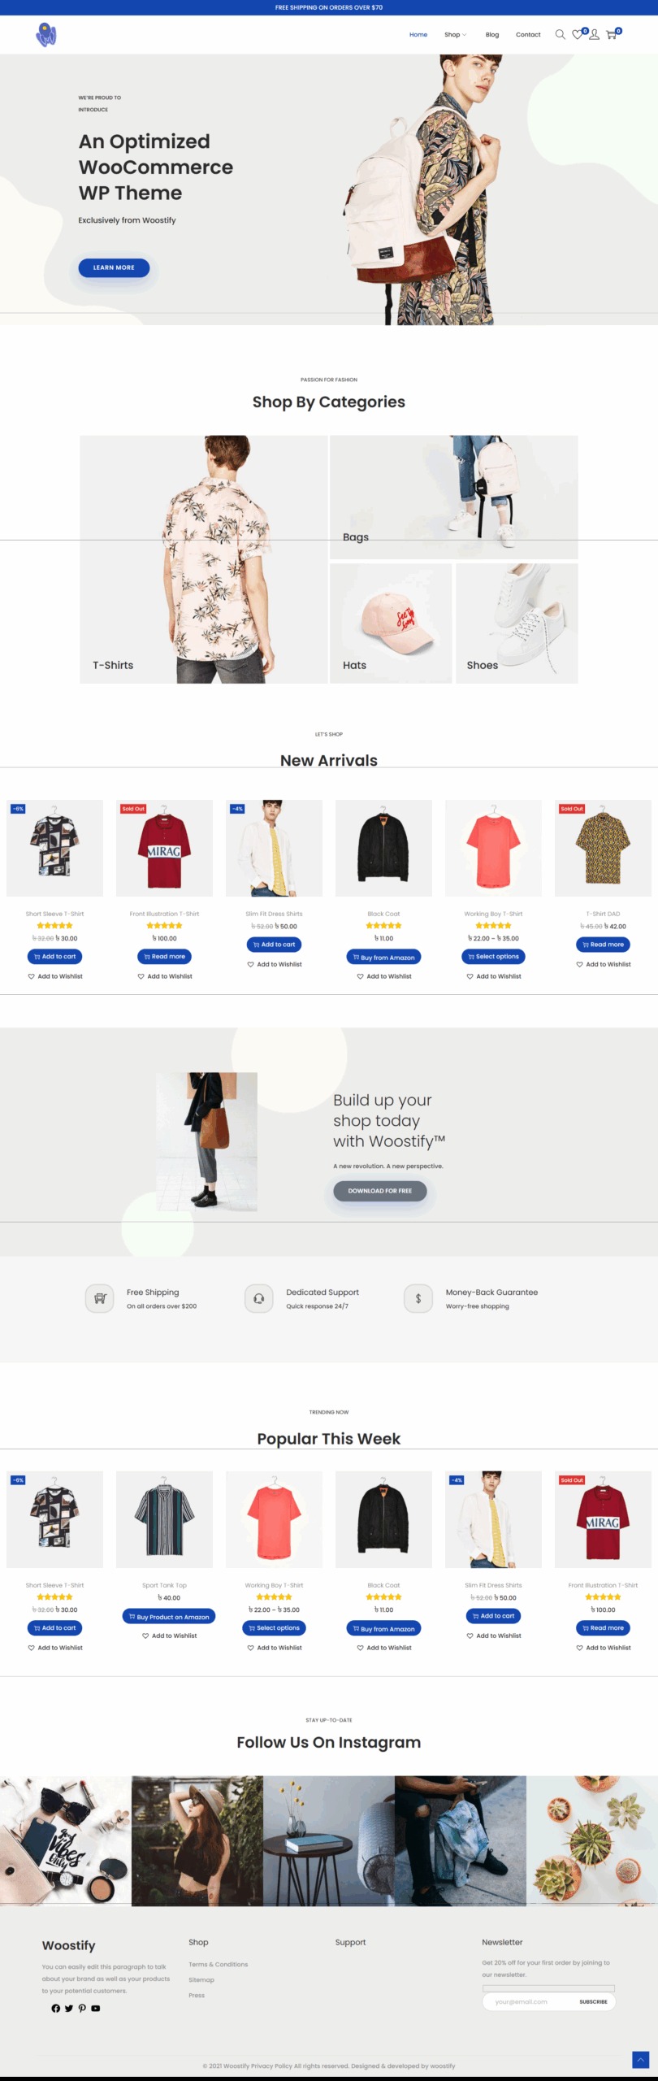Viewport: 658px width, 2081px height.
Task: Select options for Working Boy T-Shirt in New Arrivals
Action: tap(493, 957)
